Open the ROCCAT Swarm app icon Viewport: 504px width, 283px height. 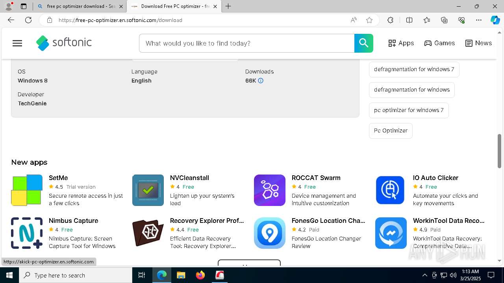[270, 190]
